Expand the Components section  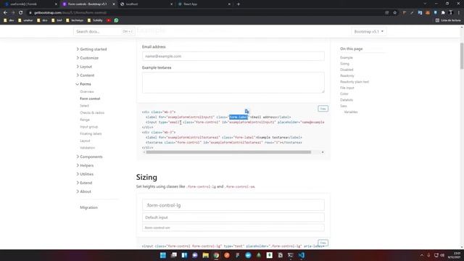coord(89,157)
